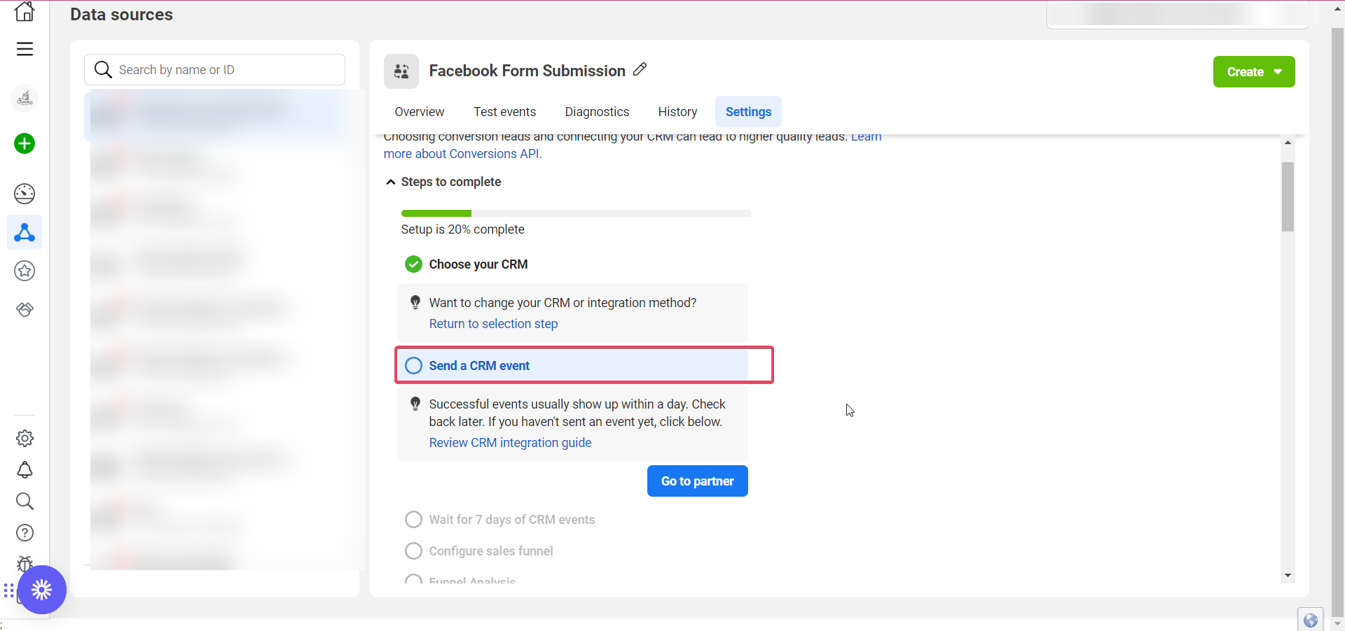
Task: Select the Send a CRM event step circle
Action: (x=413, y=366)
